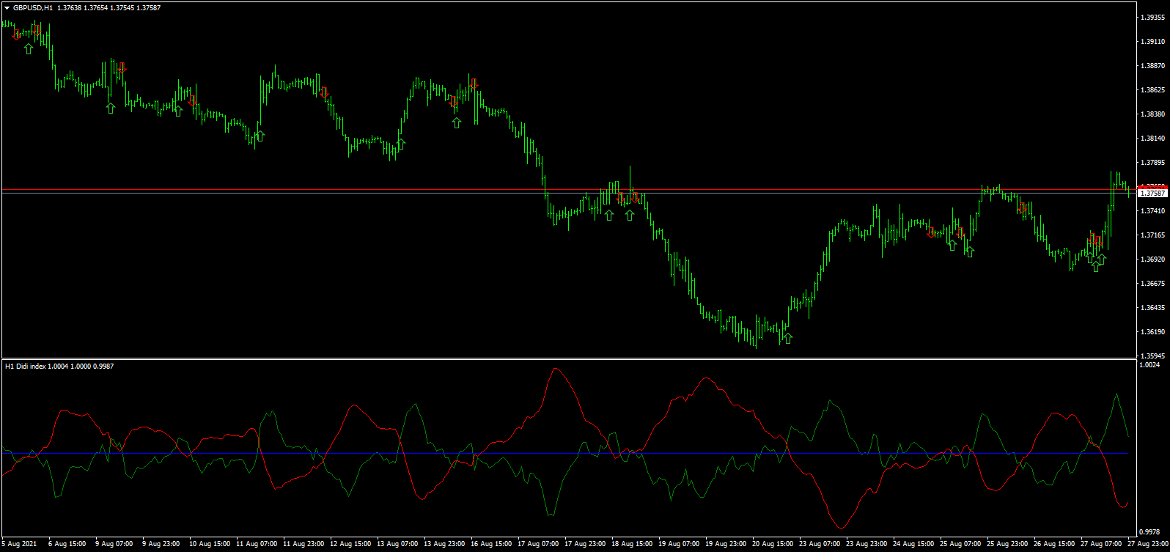Click the H1 Didi index indicator label
The image size is (1170, 552).
click(x=59, y=366)
